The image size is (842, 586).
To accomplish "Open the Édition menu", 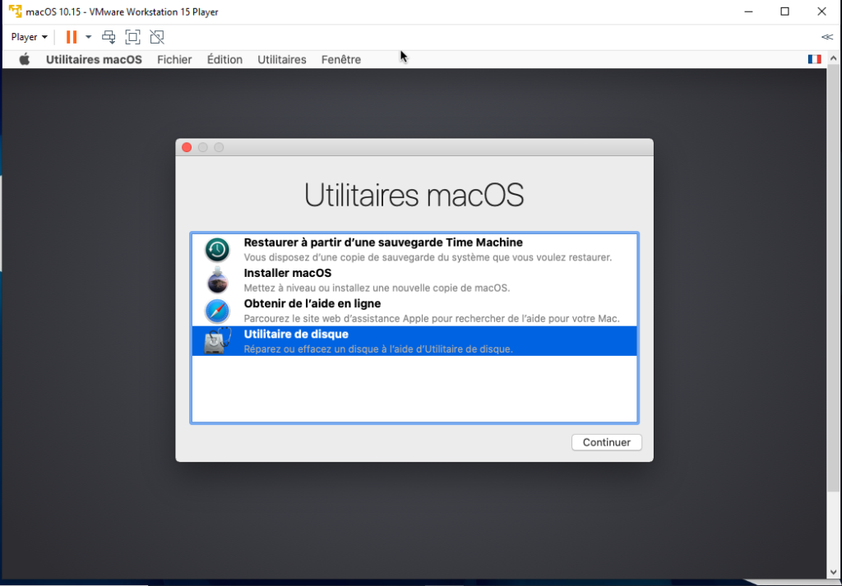I will coord(224,59).
